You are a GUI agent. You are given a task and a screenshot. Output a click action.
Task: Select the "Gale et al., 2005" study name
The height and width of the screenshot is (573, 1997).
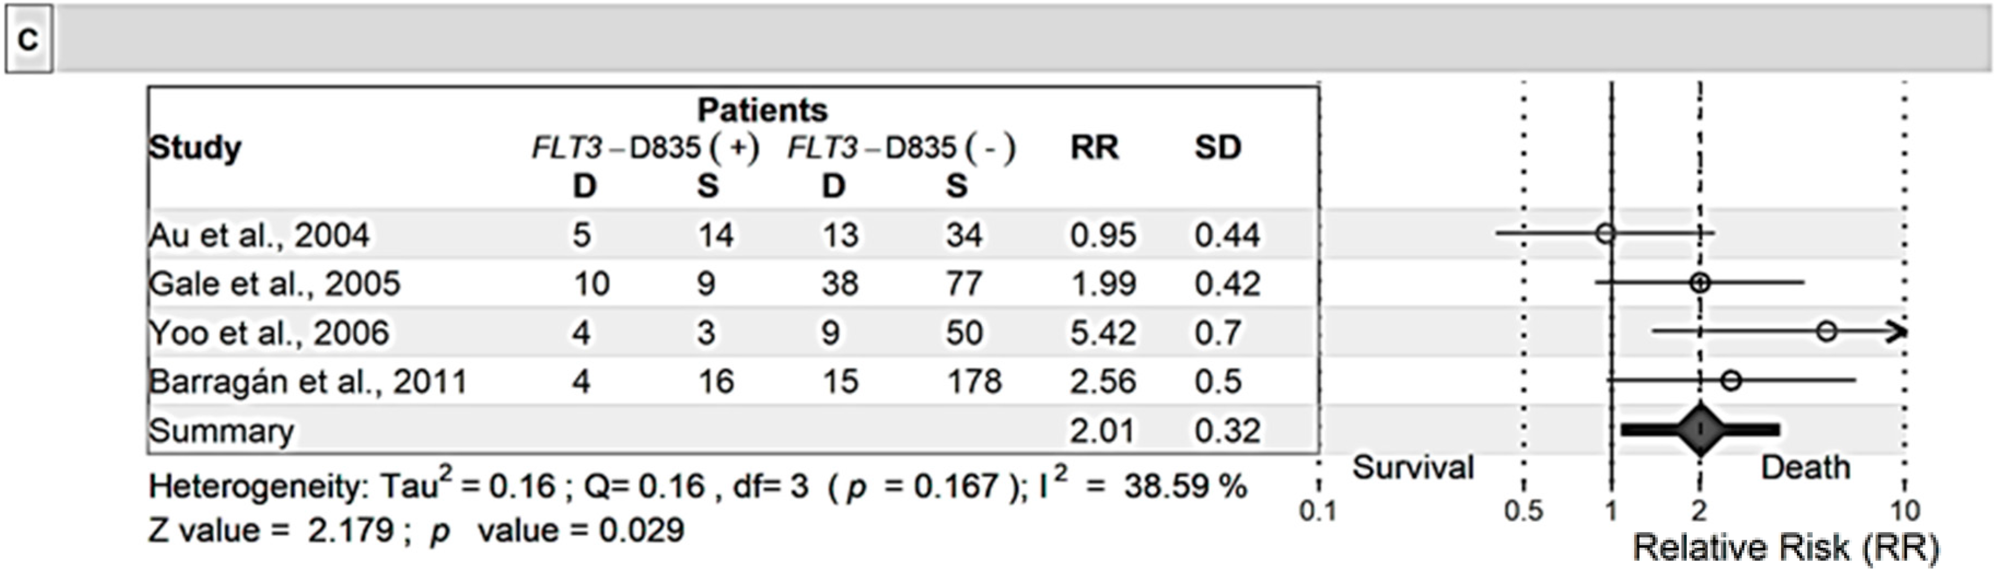pos(275,283)
